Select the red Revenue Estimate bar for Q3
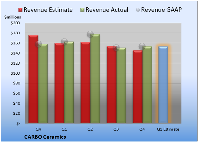 click(111, 84)
